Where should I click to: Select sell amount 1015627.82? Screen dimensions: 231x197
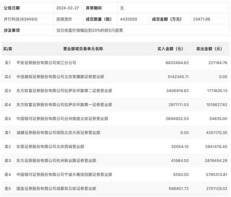click(217, 105)
